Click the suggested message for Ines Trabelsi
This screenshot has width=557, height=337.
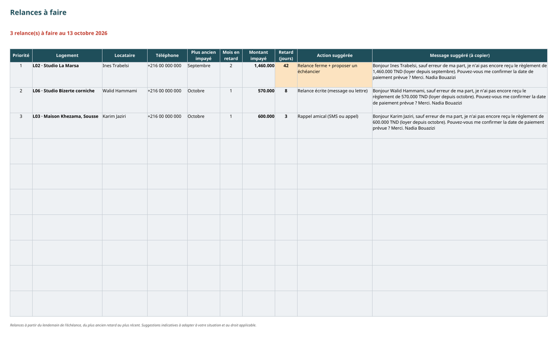[460, 75]
